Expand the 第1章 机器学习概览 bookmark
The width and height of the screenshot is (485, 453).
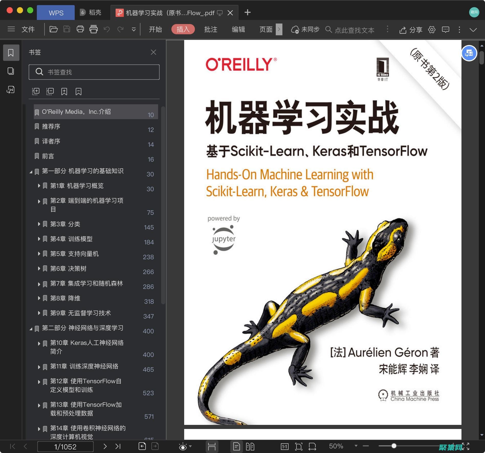click(x=39, y=186)
